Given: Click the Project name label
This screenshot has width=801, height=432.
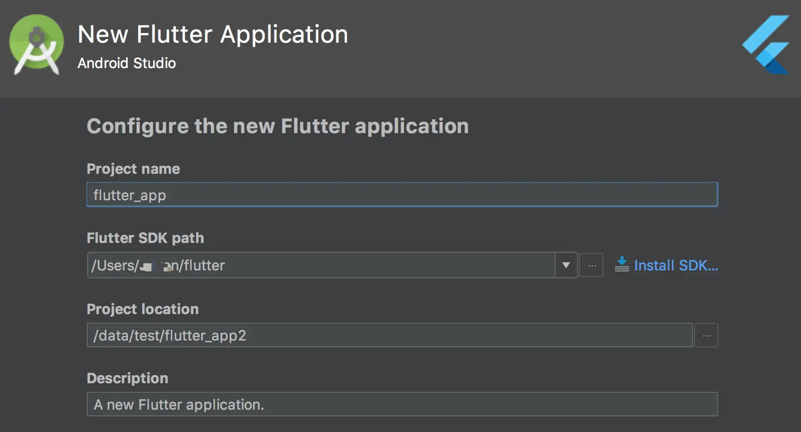Looking at the screenshot, I should (x=133, y=169).
